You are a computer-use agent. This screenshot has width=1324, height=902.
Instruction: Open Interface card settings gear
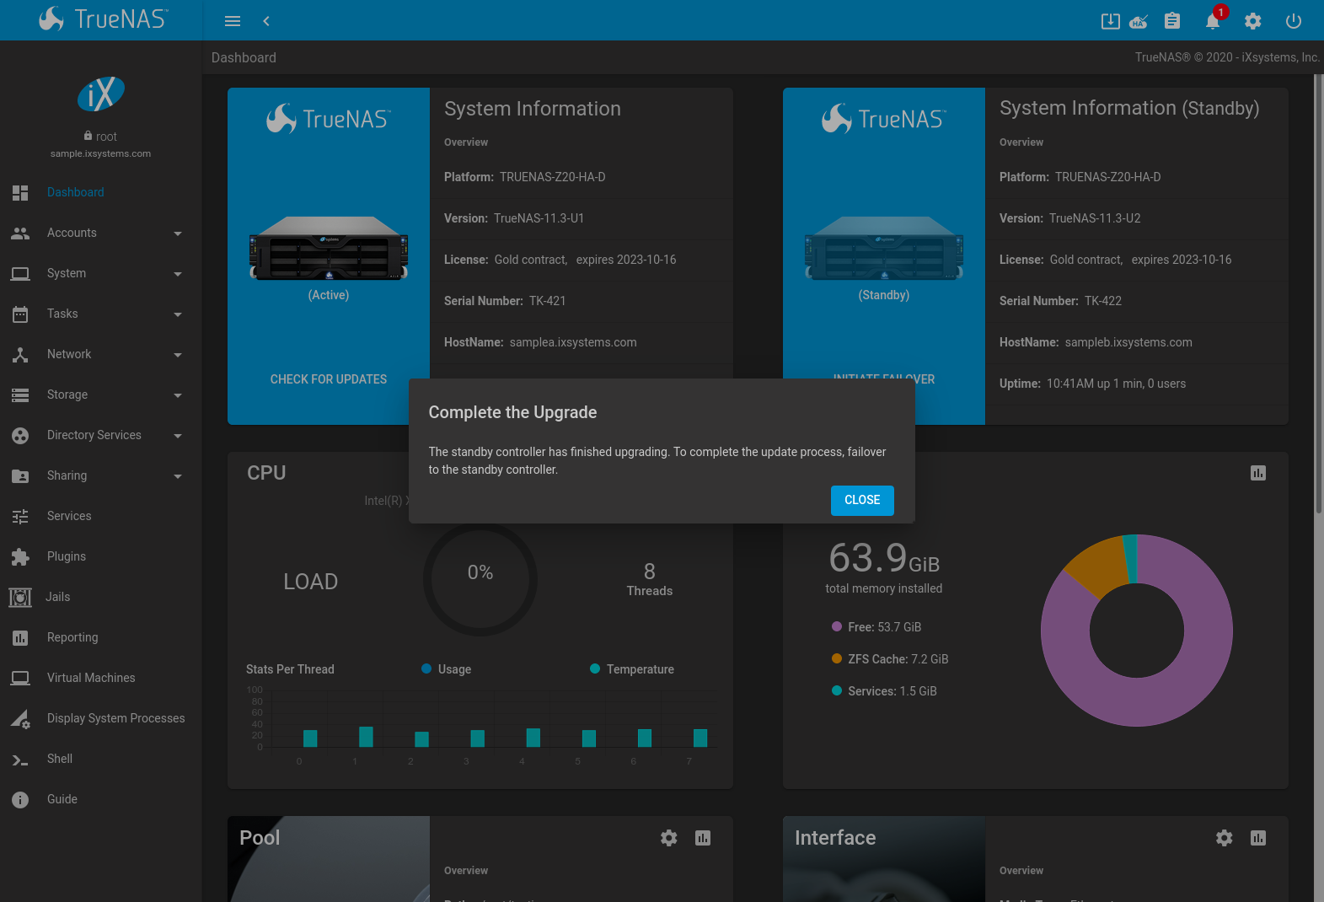1225,838
